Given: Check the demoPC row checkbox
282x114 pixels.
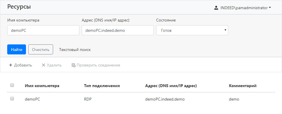Looking at the screenshot, I should pos(12,99).
